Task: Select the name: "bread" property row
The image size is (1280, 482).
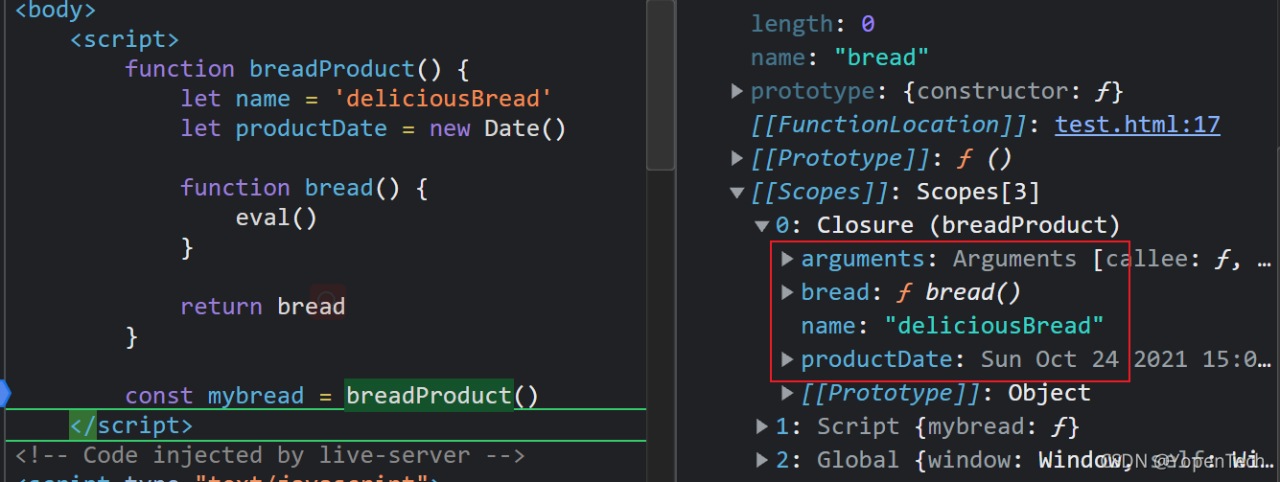Action: pyautogui.click(x=840, y=57)
